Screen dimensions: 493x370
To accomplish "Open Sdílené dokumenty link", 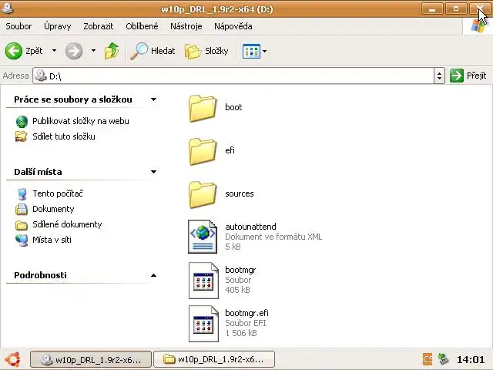I will [67, 224].
